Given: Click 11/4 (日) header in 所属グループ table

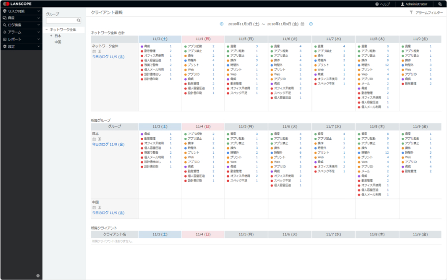Looking at the screenshot, I should tap(203, 126).
